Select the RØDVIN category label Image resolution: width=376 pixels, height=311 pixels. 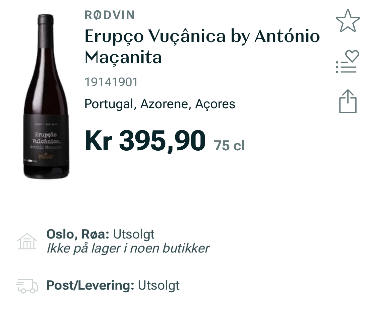pyautogui.click(x=110, y=15)
